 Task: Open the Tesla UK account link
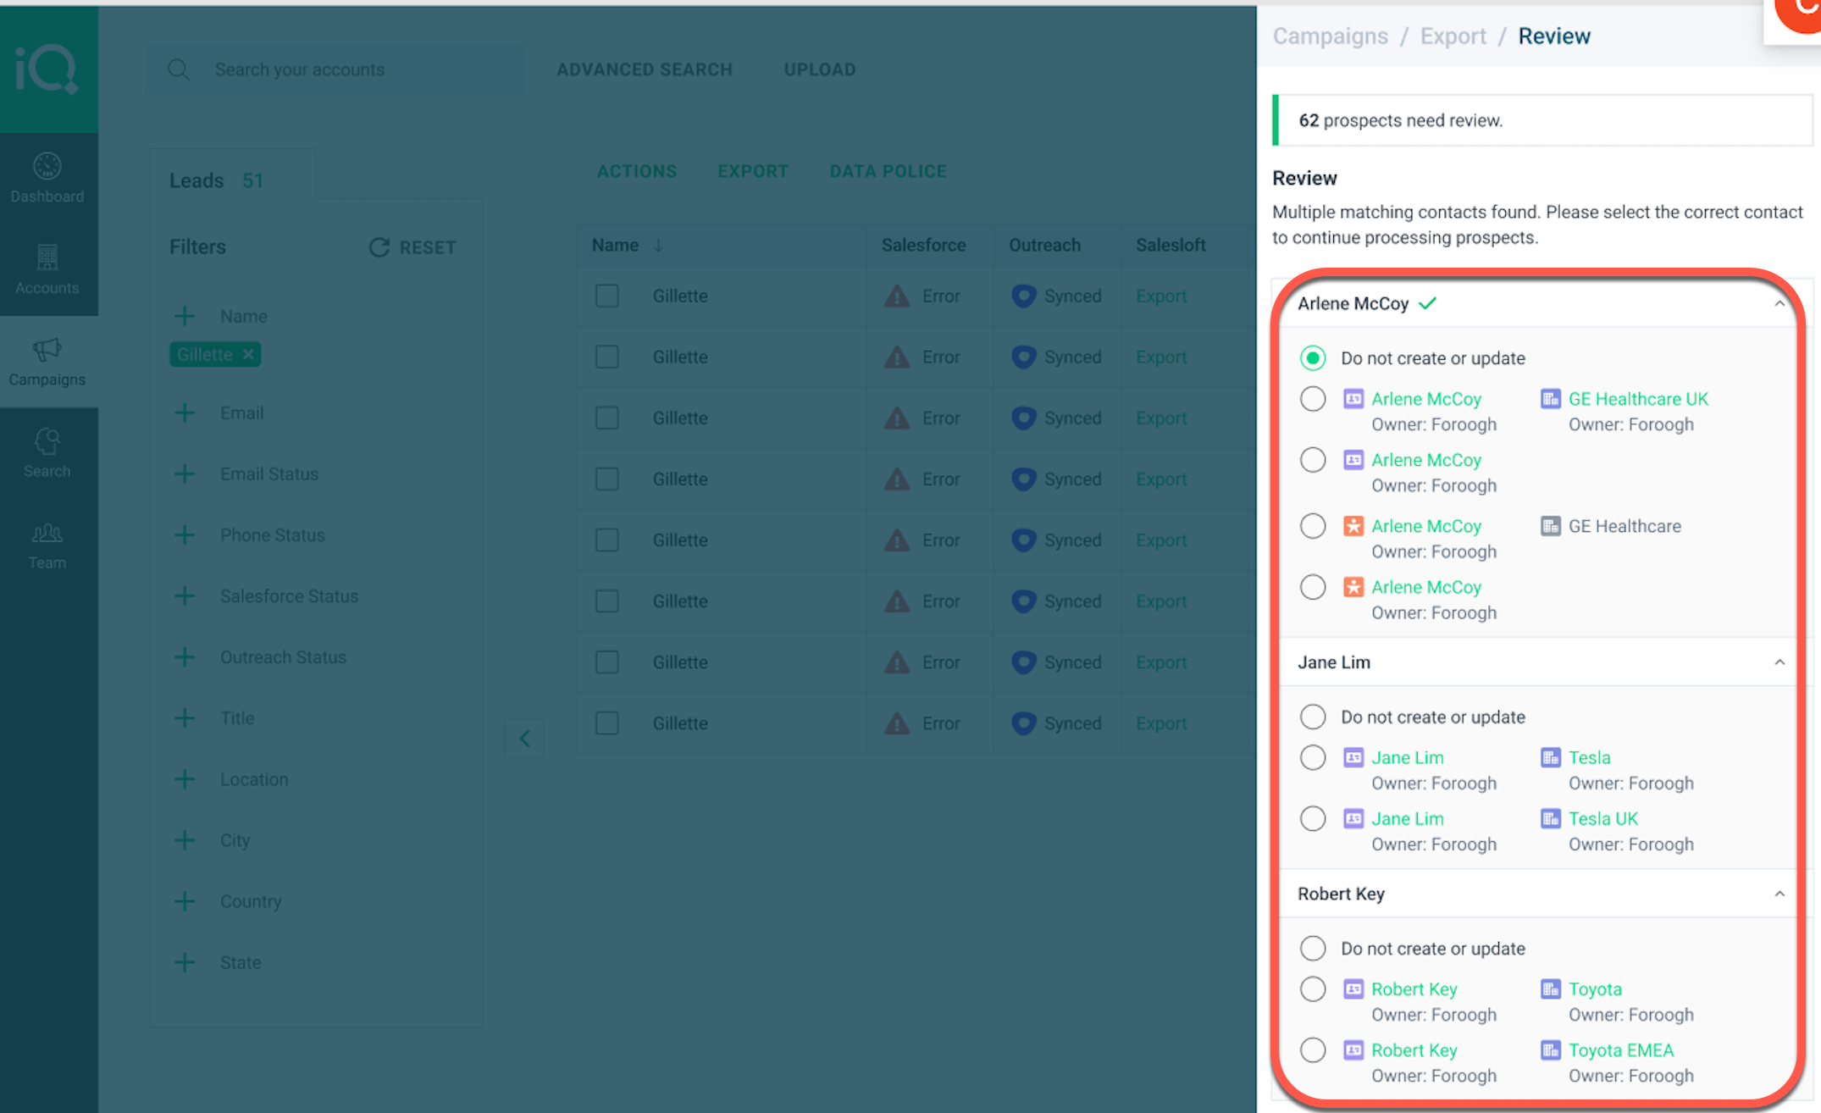coord(1603,818)
